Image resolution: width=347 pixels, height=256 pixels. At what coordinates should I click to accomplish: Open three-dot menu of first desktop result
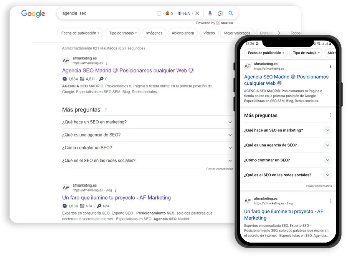tap(107, 63)
